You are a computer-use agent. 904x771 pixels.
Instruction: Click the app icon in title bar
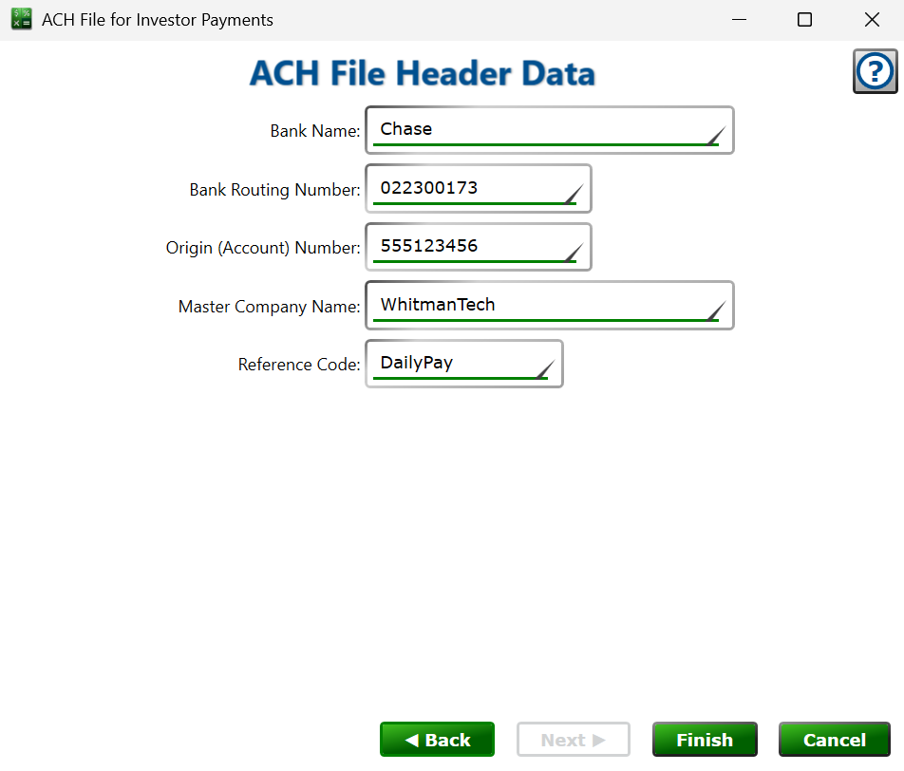(x=21, y=19)
